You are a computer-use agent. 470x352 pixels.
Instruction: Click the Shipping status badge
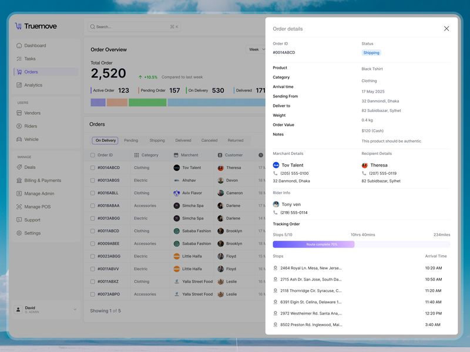click(371, 53)
